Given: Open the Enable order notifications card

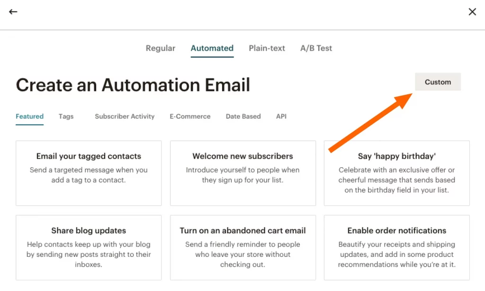Looking at the screenshot, I should coord(396,247).
